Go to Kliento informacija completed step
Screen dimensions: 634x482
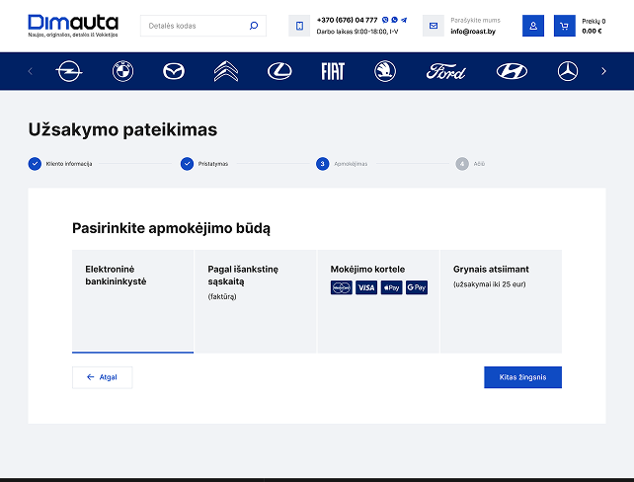click(x=60, y=164)
